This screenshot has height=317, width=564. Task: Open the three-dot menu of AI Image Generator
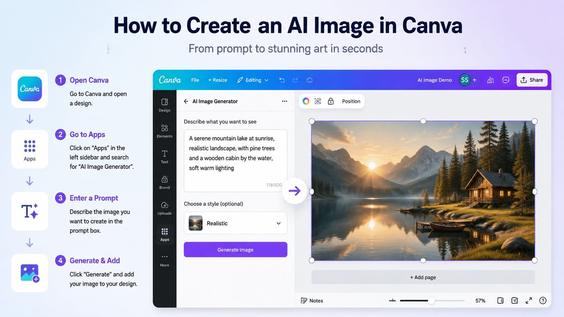(284, 101)
